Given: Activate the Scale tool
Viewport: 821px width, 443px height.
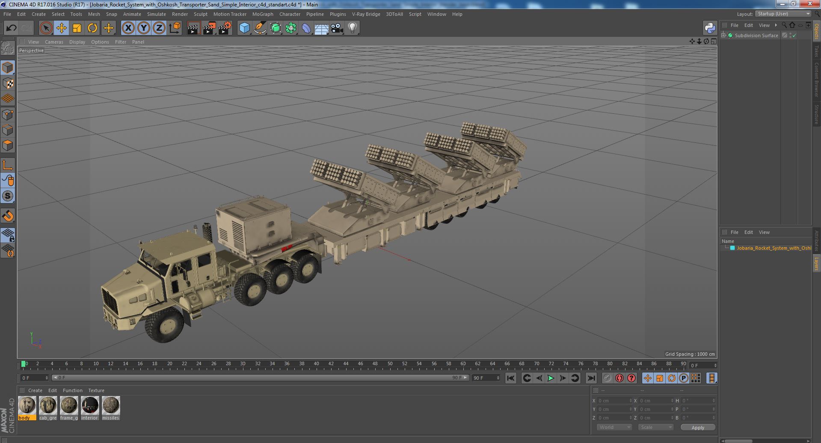Looking at the screenshot, I should [77, 28].
